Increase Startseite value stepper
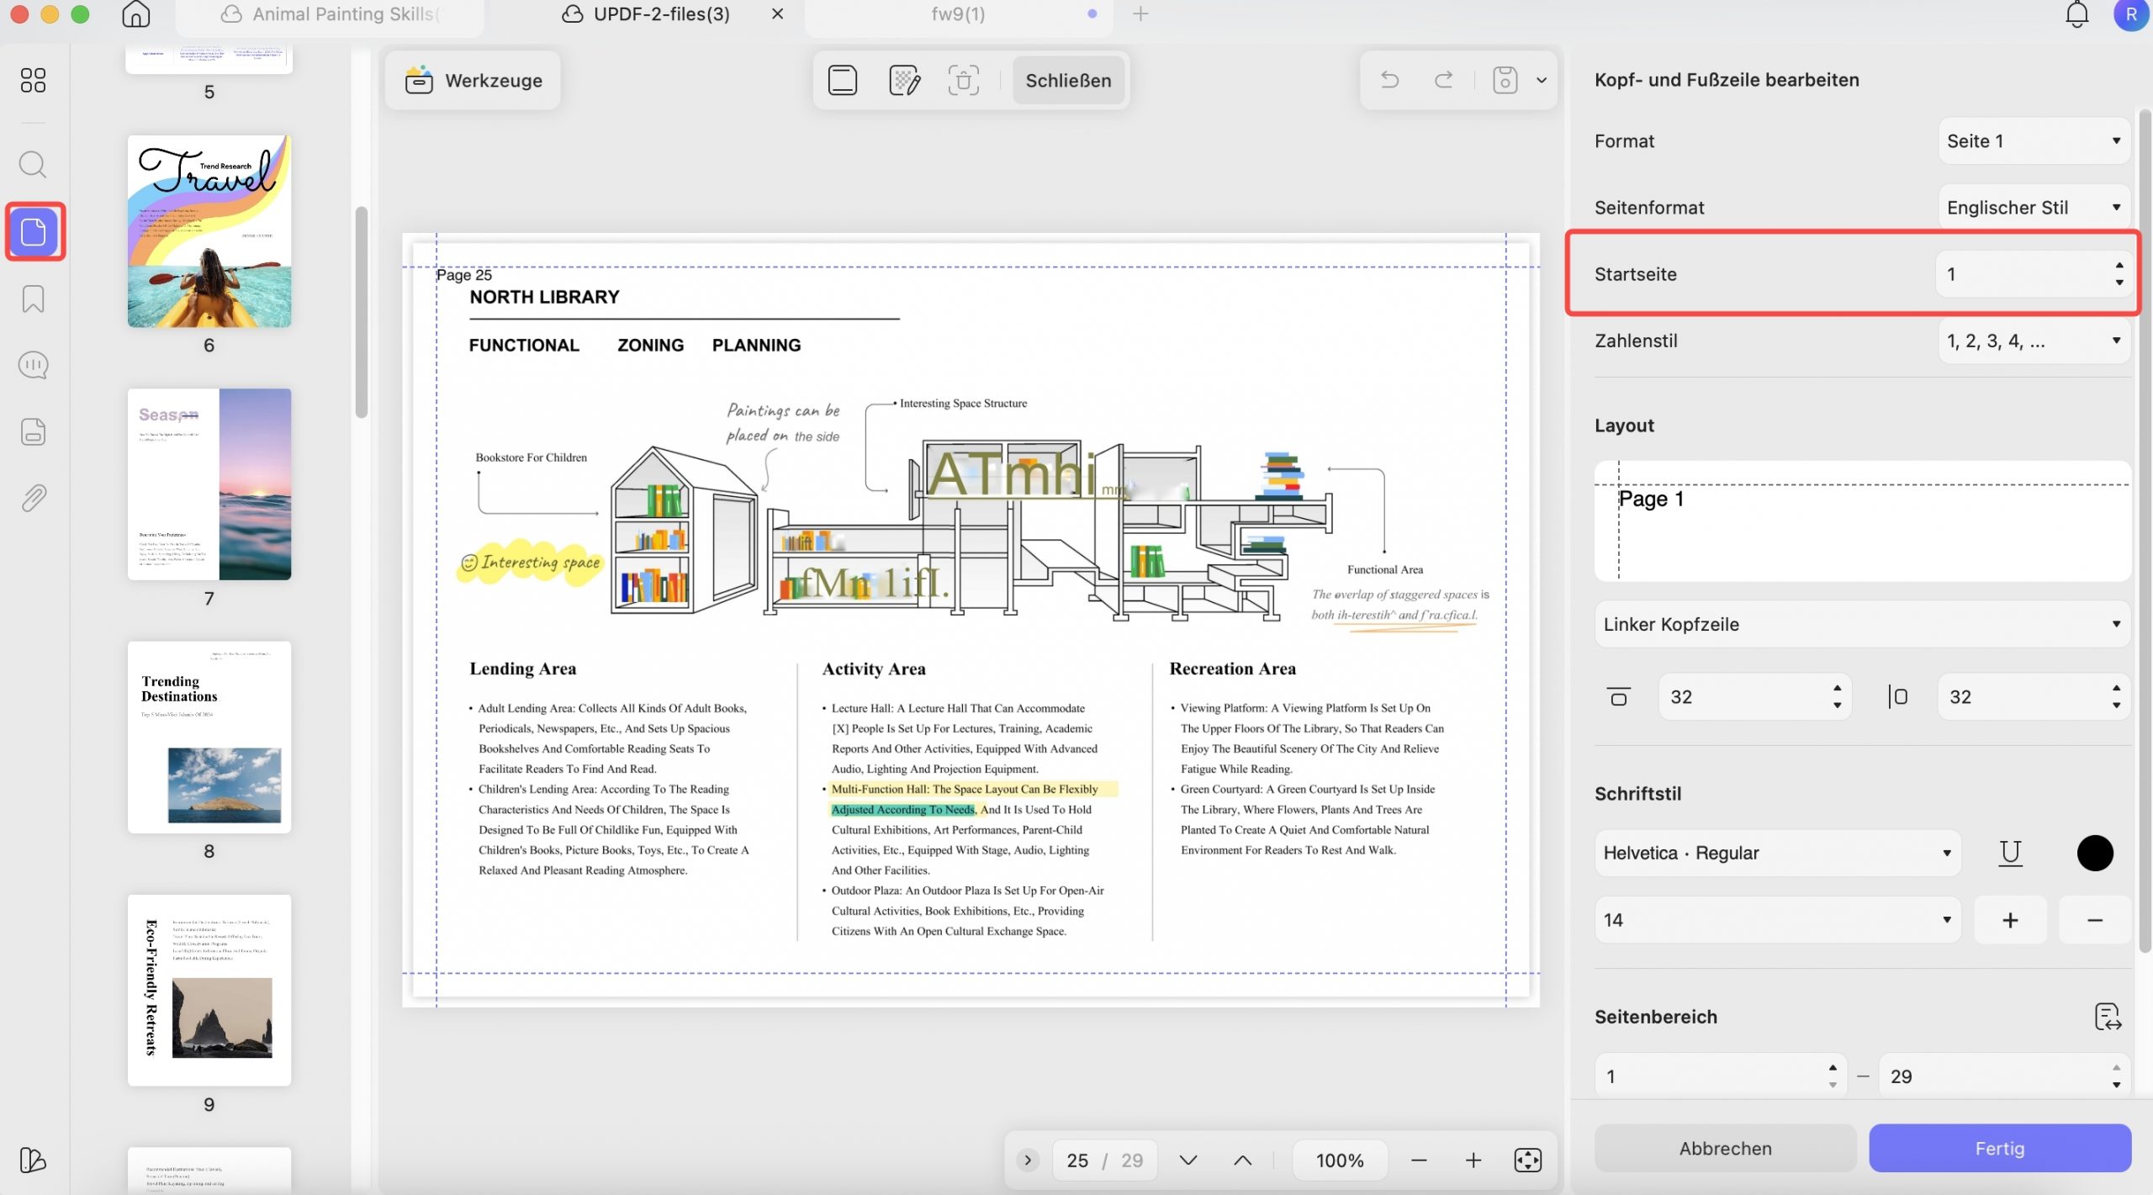 2119,265
